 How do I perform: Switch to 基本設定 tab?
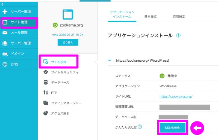click(x=150, y=17)
